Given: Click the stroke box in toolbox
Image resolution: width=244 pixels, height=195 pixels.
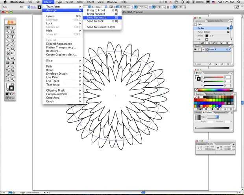Looking at the screenshot, I should [x=11, y=88].
